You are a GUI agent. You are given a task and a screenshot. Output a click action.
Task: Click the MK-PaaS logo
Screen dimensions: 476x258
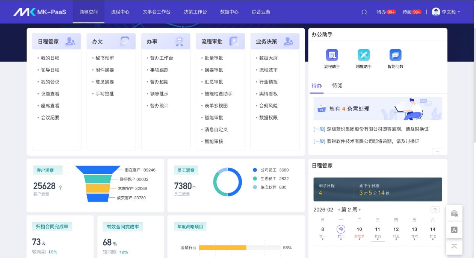click(x=40, y=12)
